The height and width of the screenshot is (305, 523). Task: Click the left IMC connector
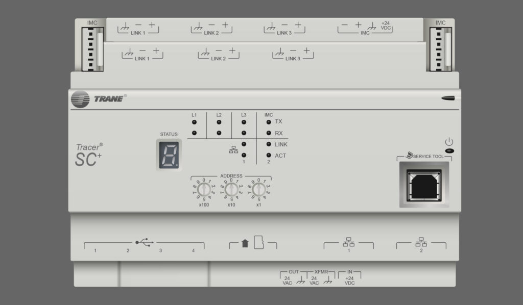(92, 49)
